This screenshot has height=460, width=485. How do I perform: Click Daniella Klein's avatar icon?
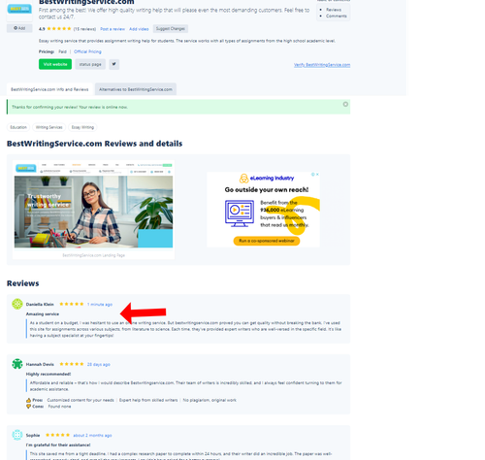point(17,304)
